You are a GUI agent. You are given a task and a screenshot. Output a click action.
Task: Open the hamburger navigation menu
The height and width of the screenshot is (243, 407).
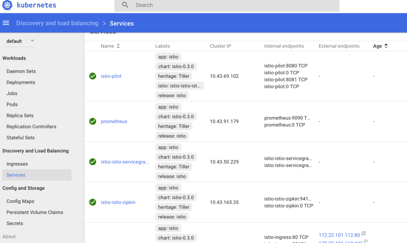(6, 23)
